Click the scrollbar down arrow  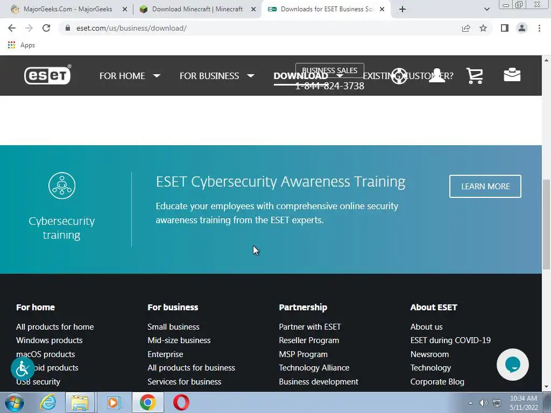click(x=547, y=387)
